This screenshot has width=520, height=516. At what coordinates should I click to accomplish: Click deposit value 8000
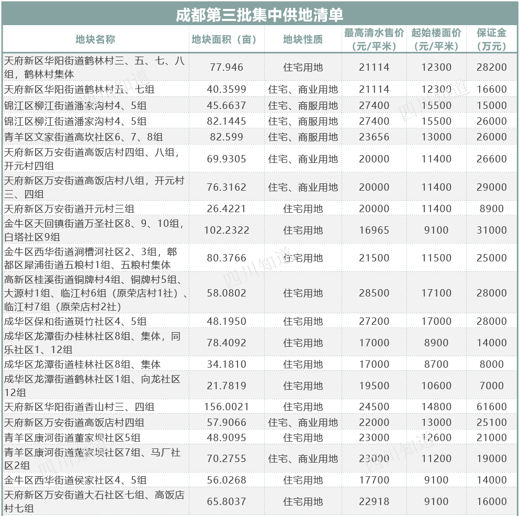click(491, 364)
